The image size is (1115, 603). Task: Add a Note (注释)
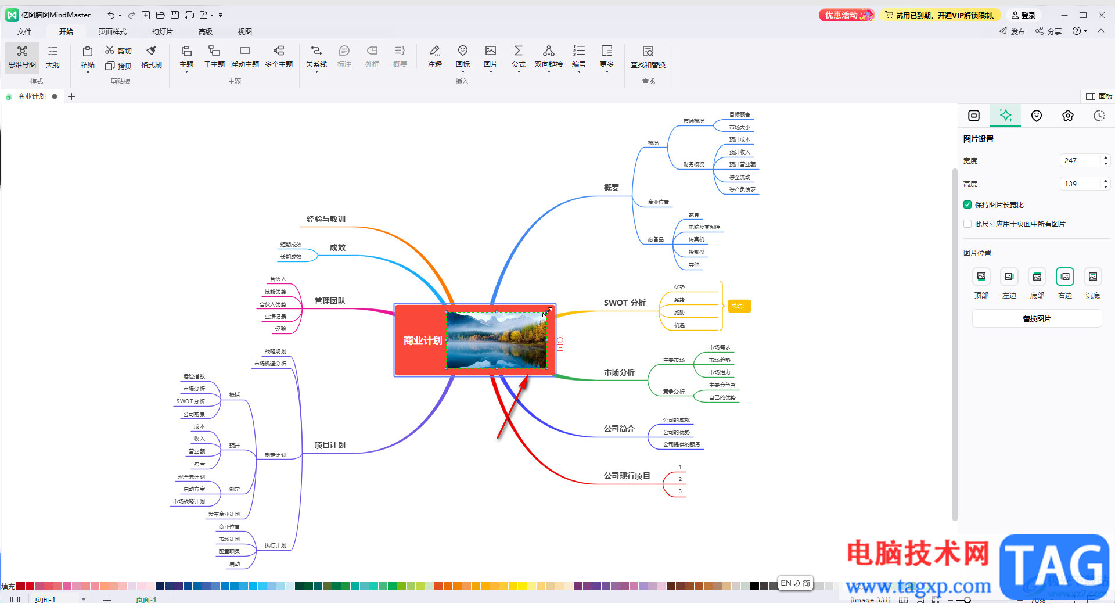(x=435, y=58)
